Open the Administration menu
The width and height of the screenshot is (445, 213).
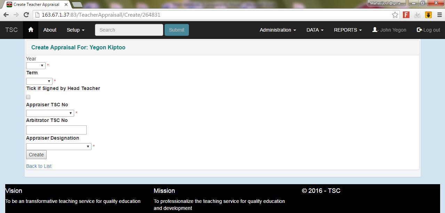point(278,30)
